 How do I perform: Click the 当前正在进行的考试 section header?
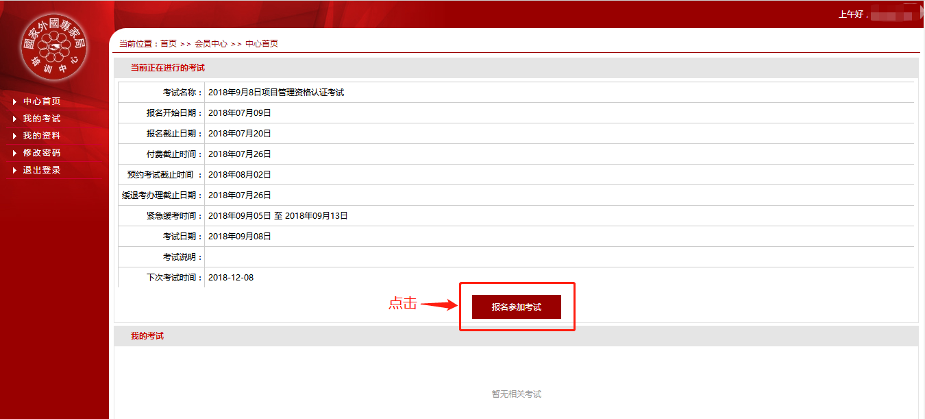(x=516, y=68)
